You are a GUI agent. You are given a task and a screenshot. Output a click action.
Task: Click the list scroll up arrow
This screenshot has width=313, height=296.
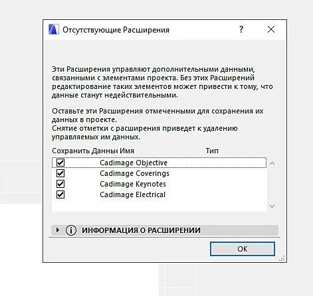coord(272,163)
